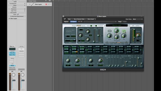
Task: Click the record-enable button on Oboe Legato track
Action: point(46,4)
